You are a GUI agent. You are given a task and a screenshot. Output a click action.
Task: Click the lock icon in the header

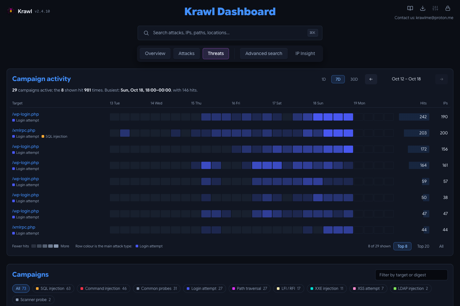tap(448, 8)
